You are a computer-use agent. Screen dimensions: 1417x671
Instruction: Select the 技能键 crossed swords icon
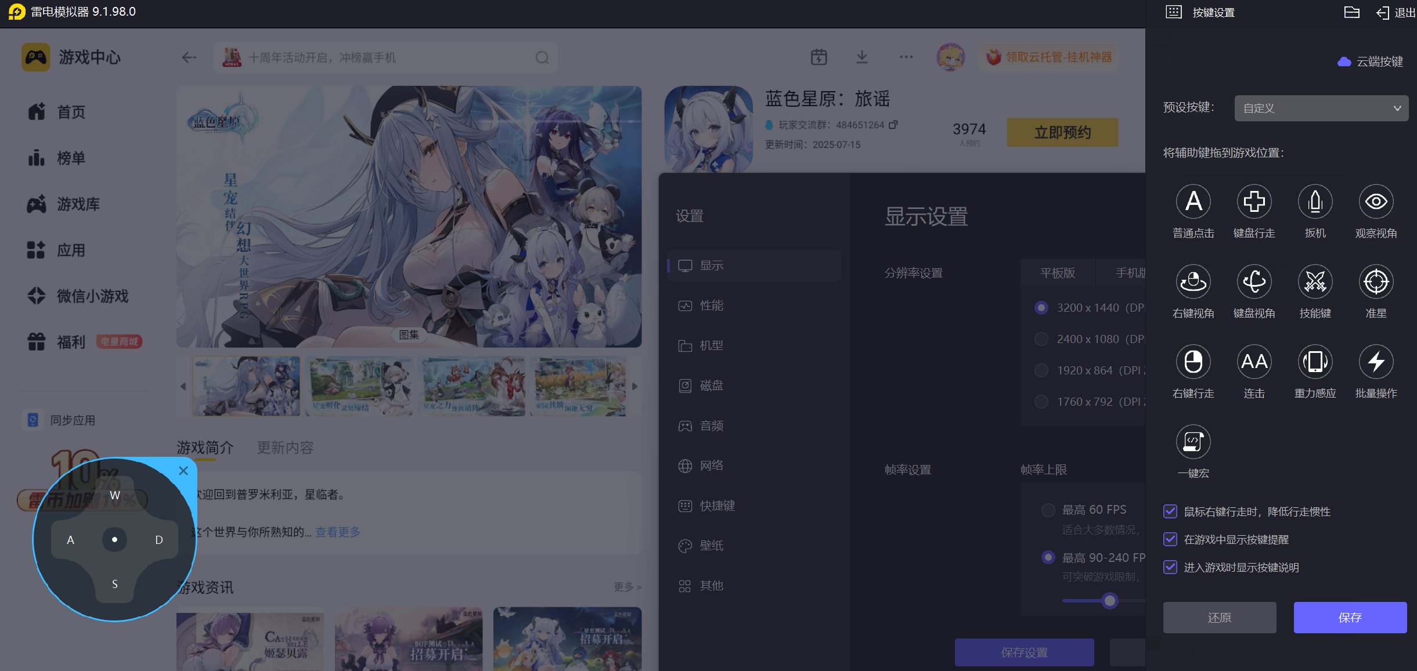pyautogui.click(x=1315, y=282)
